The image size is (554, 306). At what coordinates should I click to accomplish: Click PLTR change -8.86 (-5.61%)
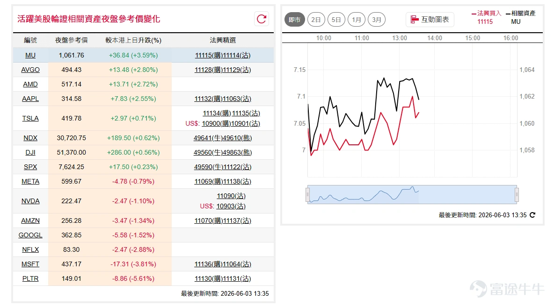click(133, 278)
